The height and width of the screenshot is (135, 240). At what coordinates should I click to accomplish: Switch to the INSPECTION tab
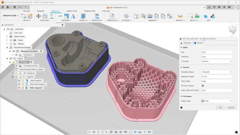point(72,11)
